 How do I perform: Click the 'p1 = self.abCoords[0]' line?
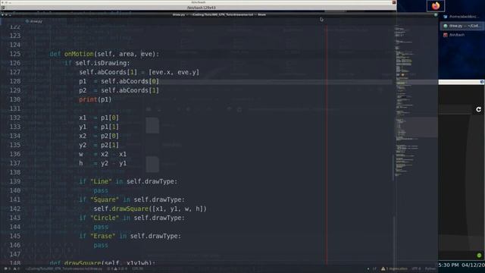(119, 81)
